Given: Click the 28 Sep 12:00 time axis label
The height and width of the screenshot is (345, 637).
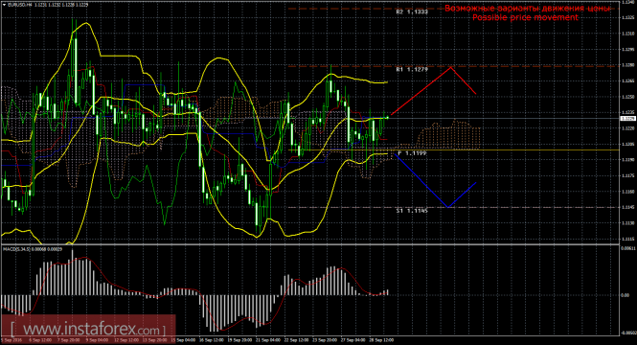Looking at the screenshot, I should (x=382, y=339).
